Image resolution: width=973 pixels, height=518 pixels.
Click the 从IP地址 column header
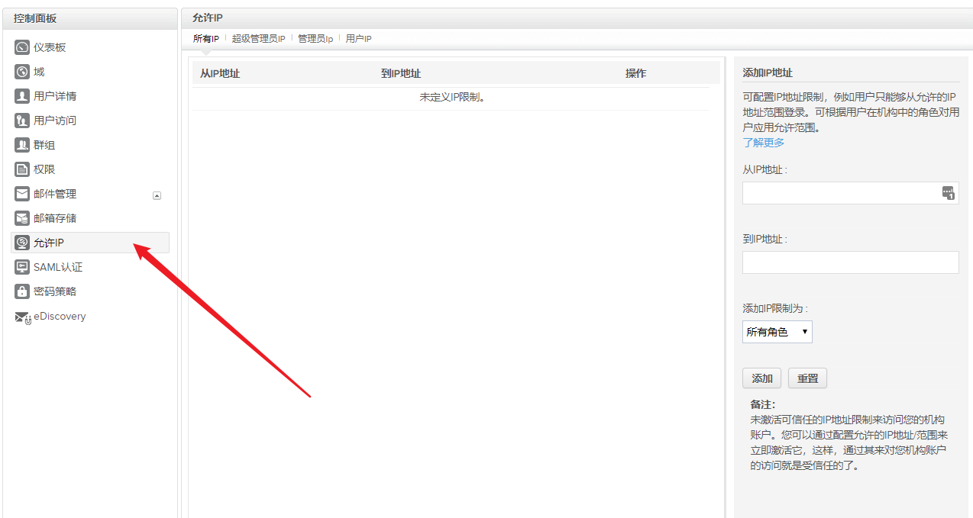(x=220, y=73)
